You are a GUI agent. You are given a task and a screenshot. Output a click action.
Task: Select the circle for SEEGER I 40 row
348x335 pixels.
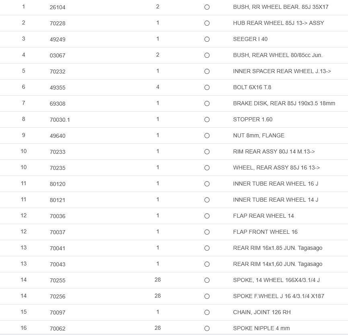(x=207, y=39)
